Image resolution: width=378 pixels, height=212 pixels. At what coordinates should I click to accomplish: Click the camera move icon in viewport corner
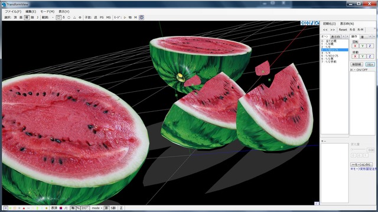[x=304, y=23]
